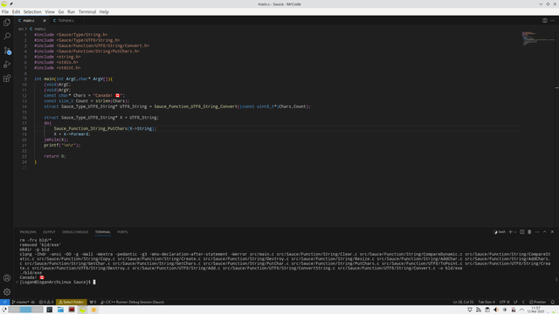Open Run and Debug view
Image resolution: width=559 pixels, height=314 pixels.
tap(7, 65)
